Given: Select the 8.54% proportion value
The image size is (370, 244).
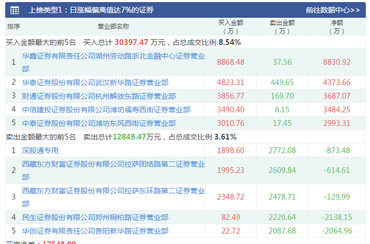Looking at the screenshot, I should coord(229,42).
